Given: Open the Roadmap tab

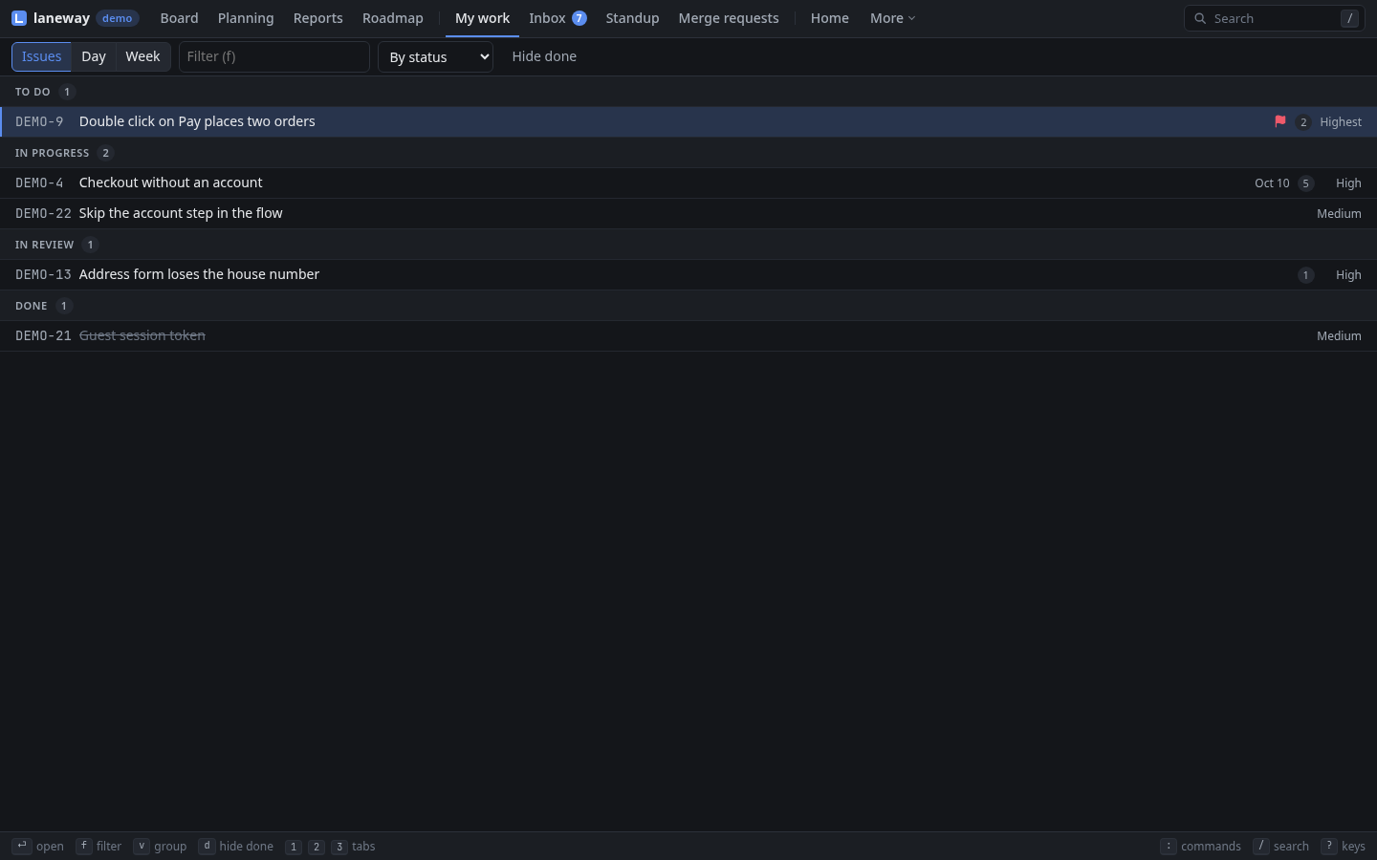Looking at the screenshot, I should click(393, 18).
